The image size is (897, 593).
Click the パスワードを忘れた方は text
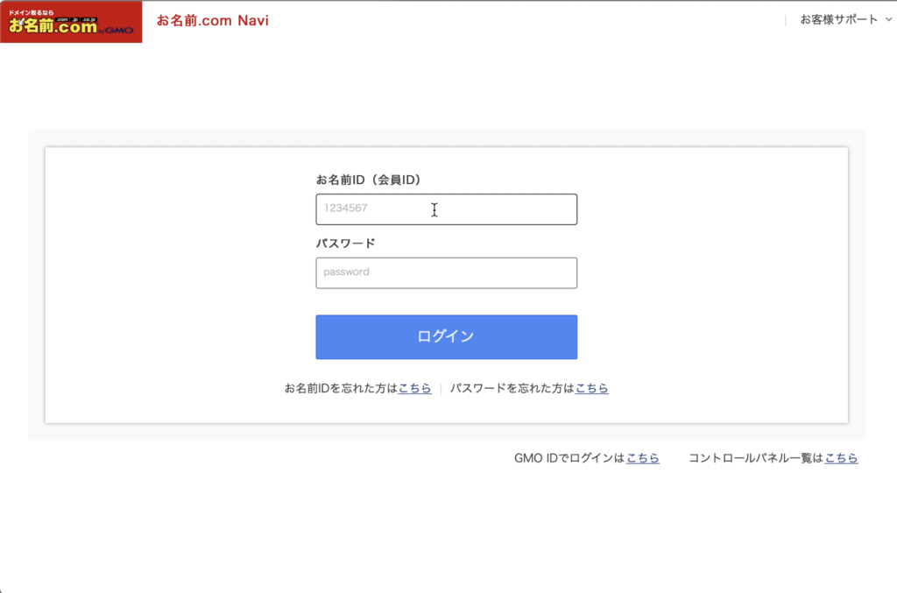point(512,388)
